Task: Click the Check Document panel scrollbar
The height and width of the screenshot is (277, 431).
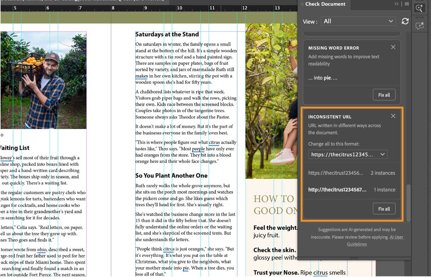Action: pyautogui.click(x=409, y=203)
